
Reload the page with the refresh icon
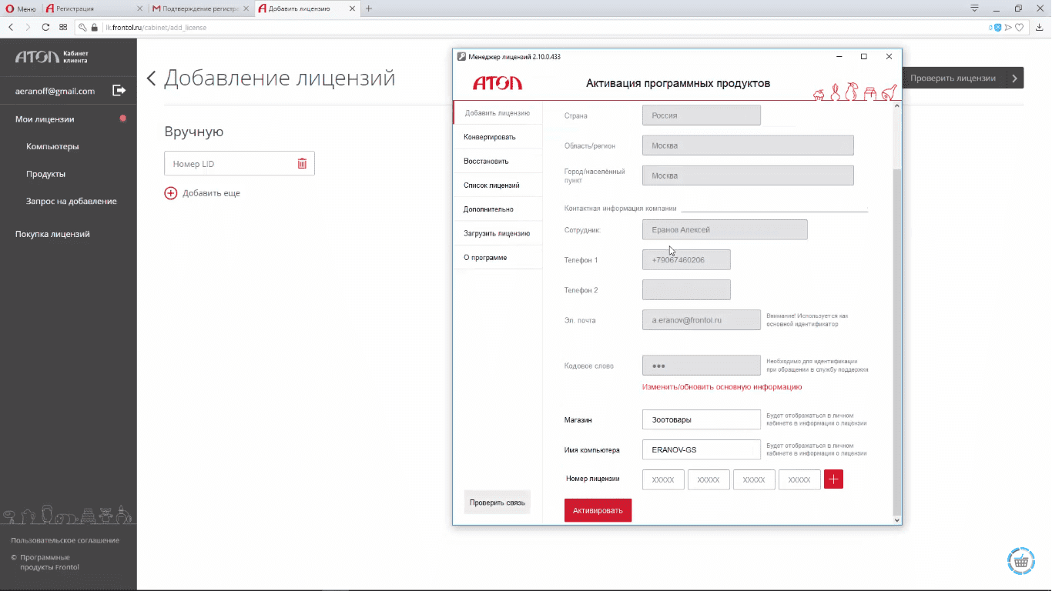(45, 27)
